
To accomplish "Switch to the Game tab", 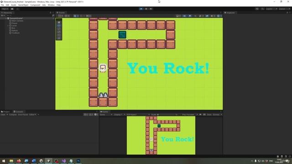I will click(x=104, y=112).
